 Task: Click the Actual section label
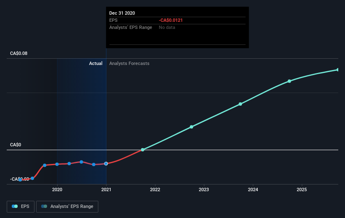tap(96, 63)
